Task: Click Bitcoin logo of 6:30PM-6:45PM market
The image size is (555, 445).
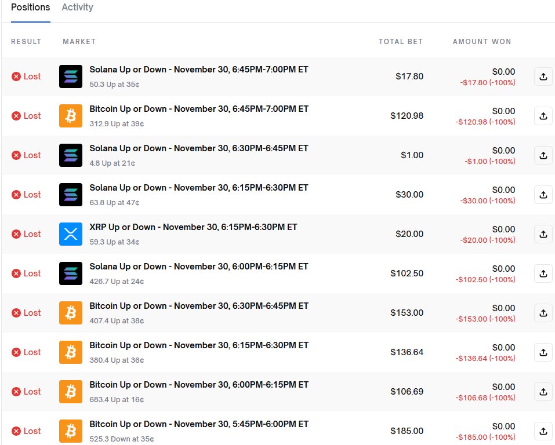Action: 71,313
